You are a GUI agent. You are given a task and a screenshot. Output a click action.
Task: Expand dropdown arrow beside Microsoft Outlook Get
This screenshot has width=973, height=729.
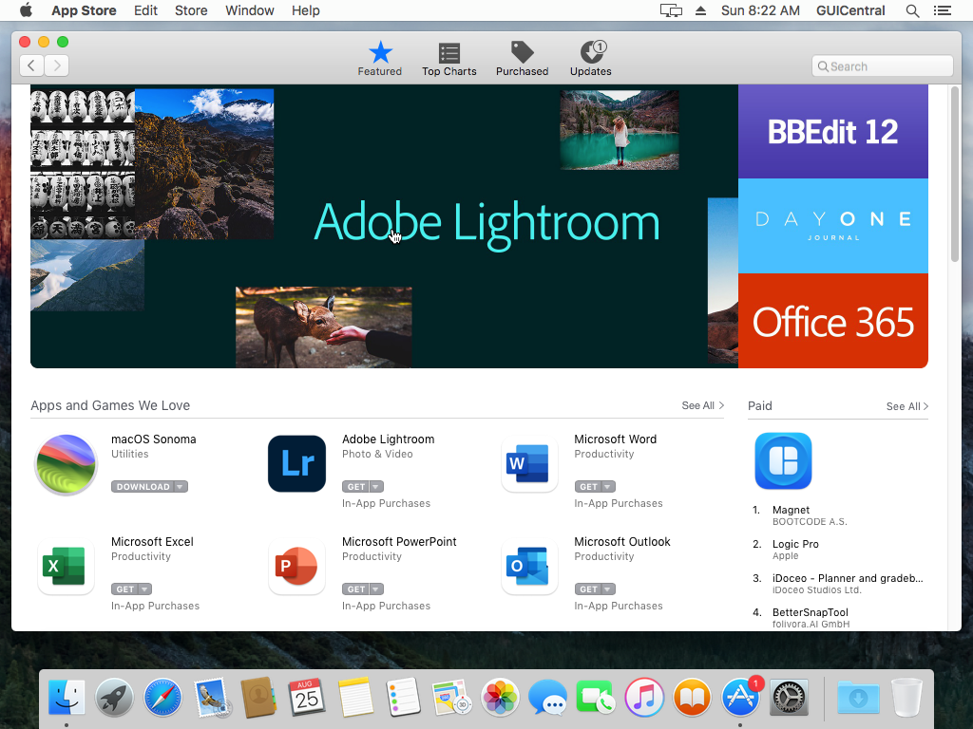tap(608, 589)
